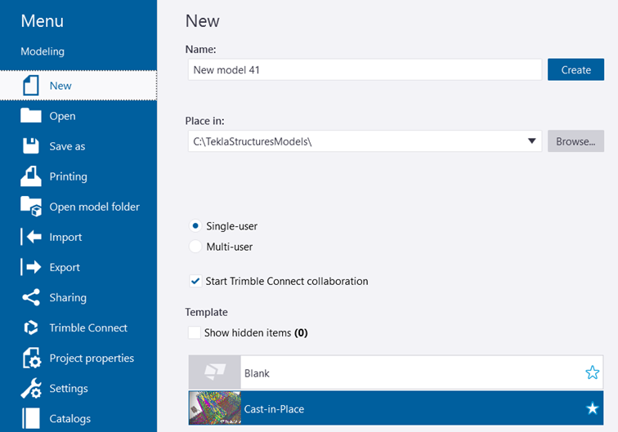Click the Trimble Connect logo icon
The width and height of the screenshot is (618, 432).
tap(31, 327)
